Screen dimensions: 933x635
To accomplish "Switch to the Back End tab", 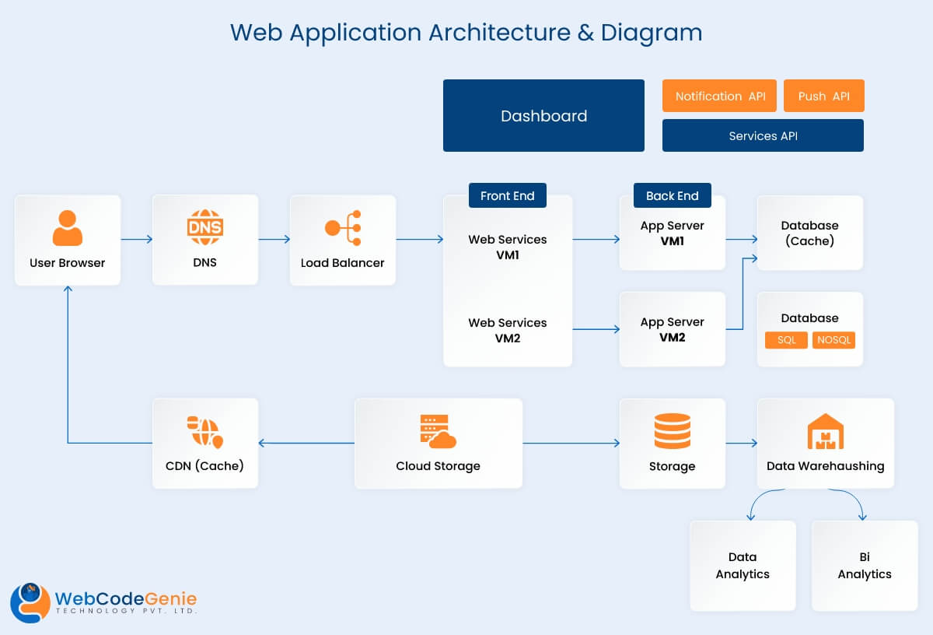I will (x=672, y=195).
